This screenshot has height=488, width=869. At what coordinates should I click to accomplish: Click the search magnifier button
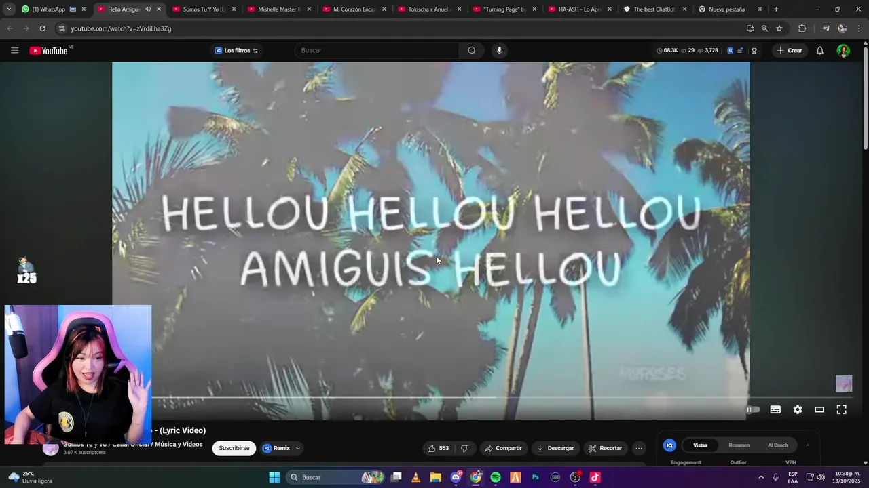pos(472,51)
